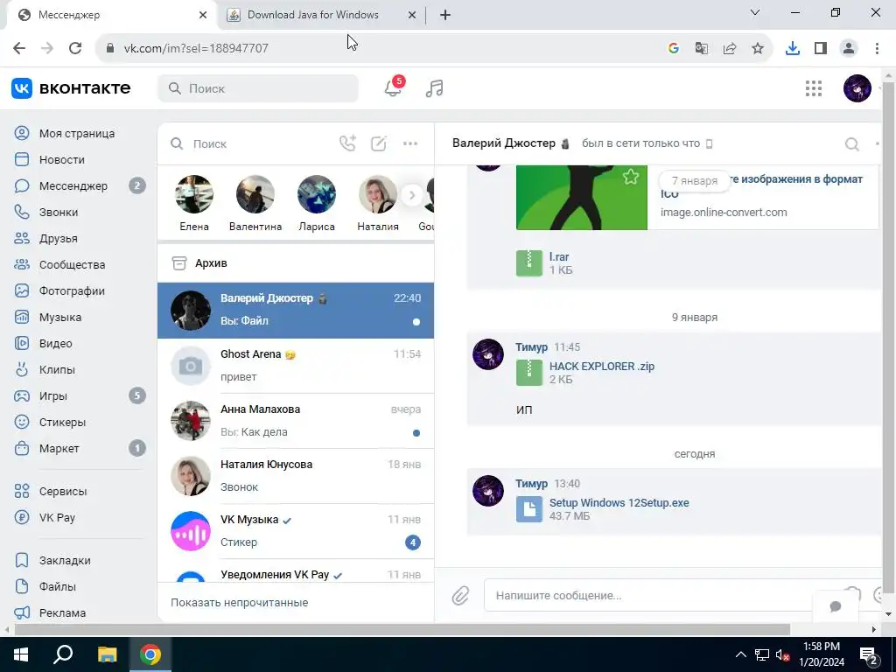The height and width of the screenshot is (672, 896).
Task: Open Chrome profile icon
Action: (x=849, y=48)
